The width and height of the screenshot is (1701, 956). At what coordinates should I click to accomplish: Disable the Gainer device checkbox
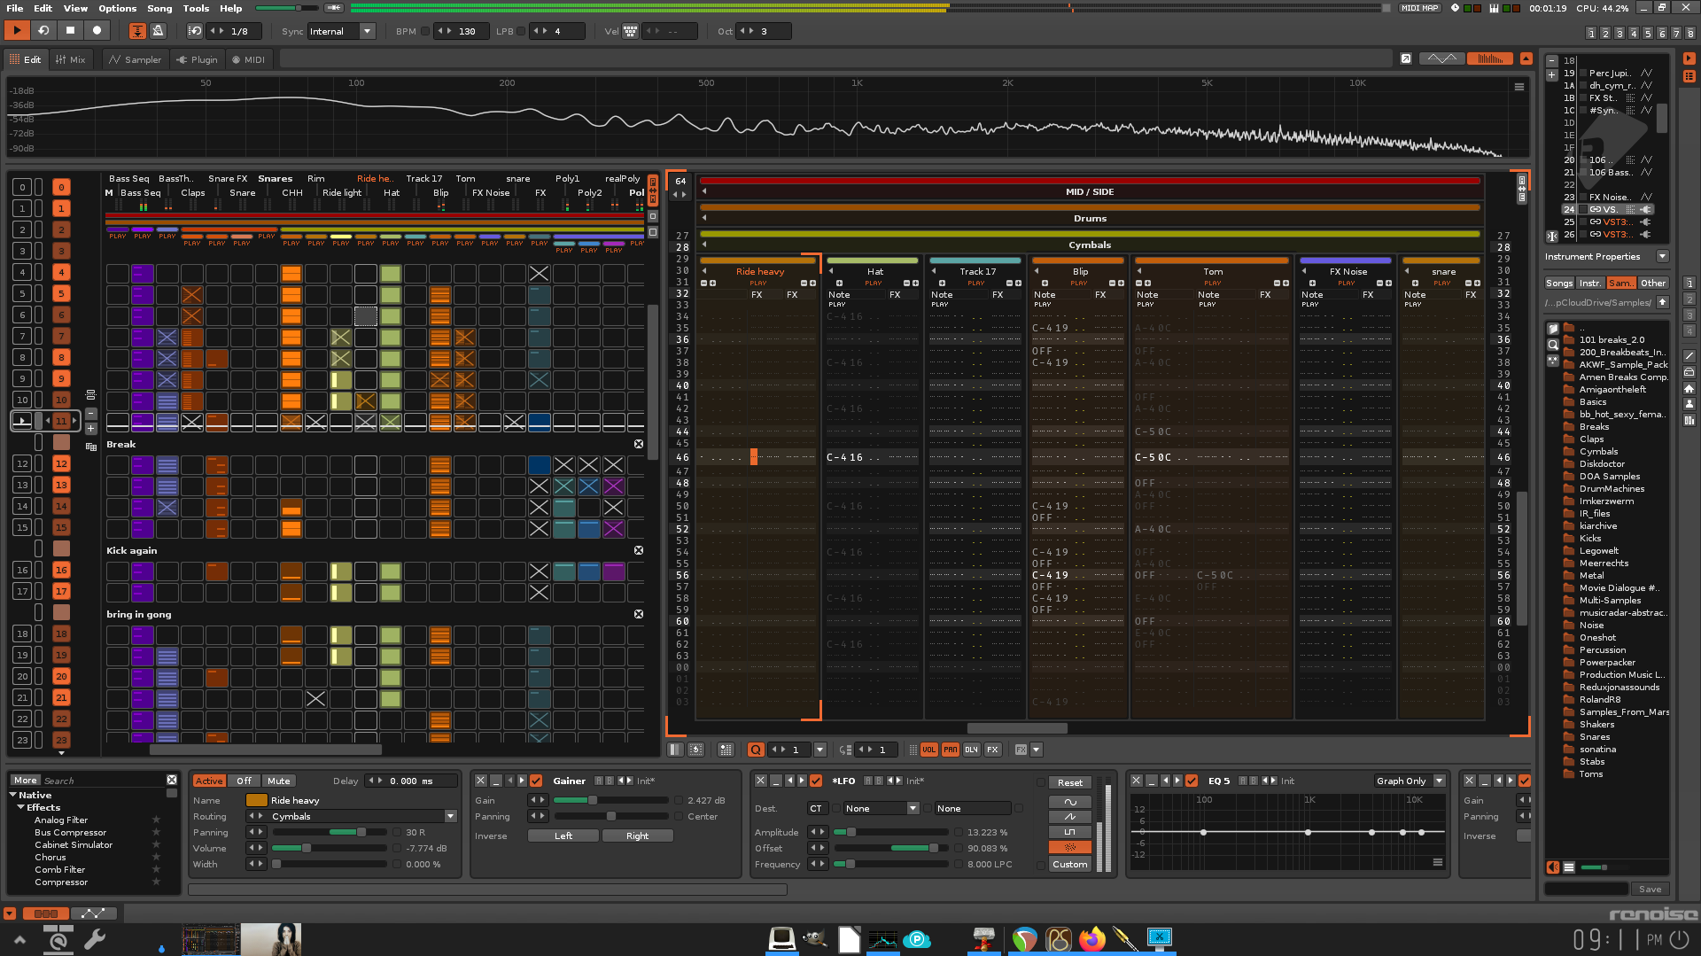point(536,781)
